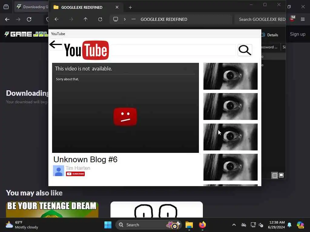Image resolution: width=310 pixels, height=232 pixels.
Task: Open the Copilot icon in the taskbar
Action: pyautogui.click(x=300, y=225)
